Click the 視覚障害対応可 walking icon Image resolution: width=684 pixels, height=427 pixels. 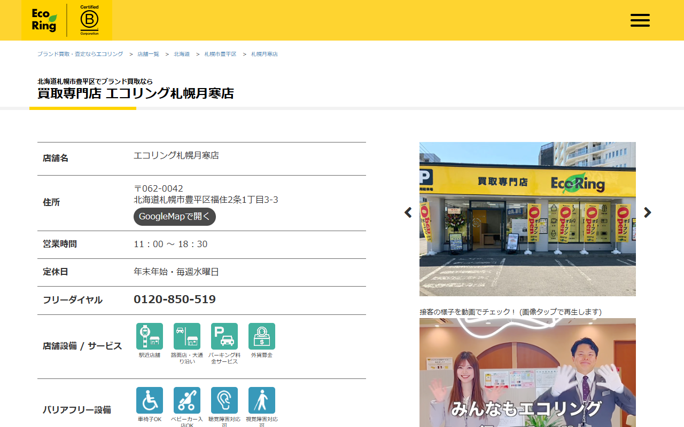pos(262,400)
